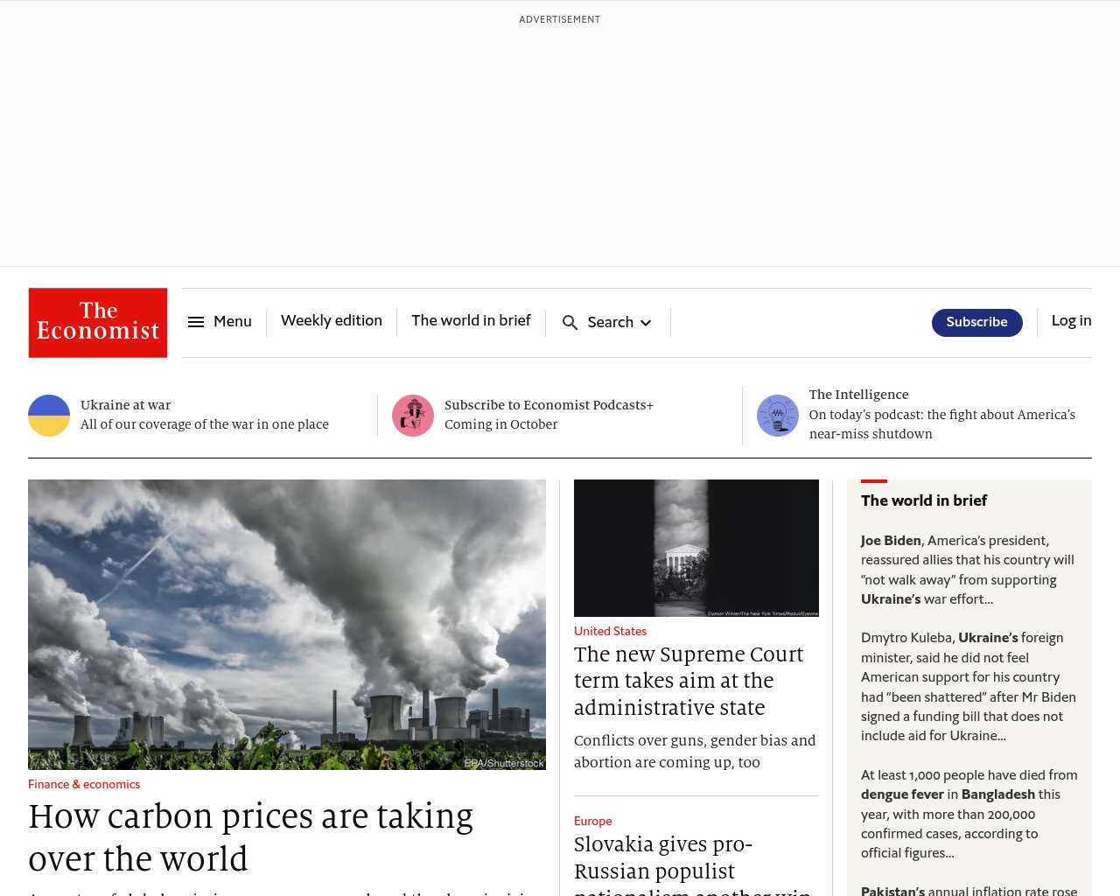Image resolution: width=1120 pixels, height=896 pixels.
Task: Open Weekly edition
Action: [332, 321]
